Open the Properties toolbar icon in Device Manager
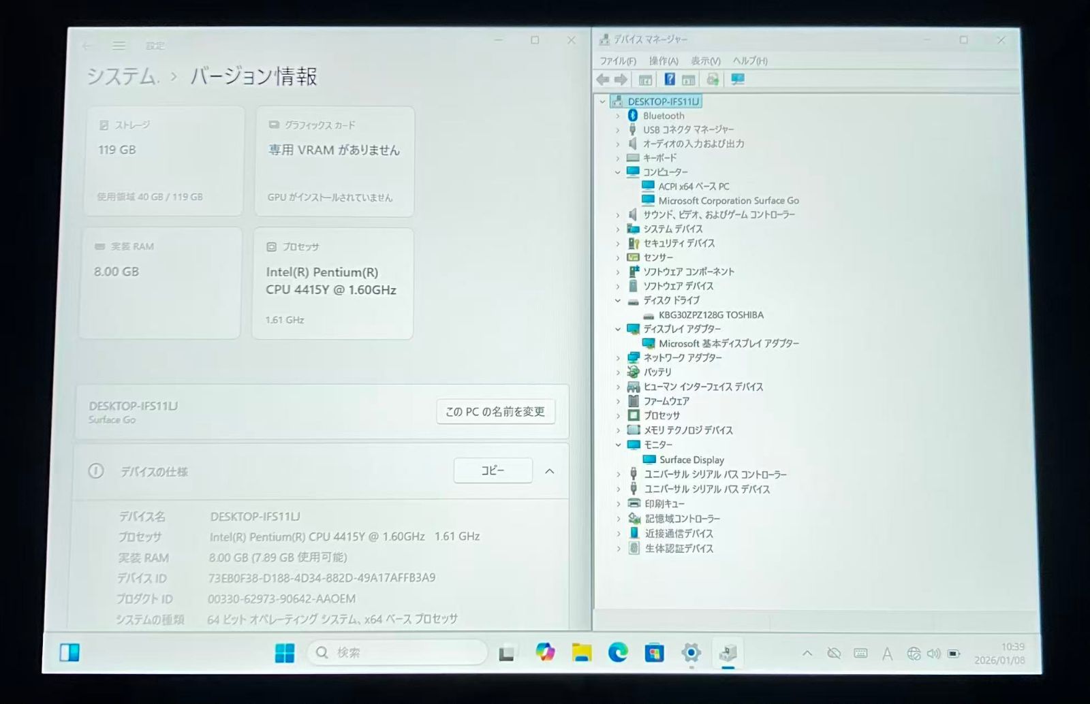The width and height of the screenshot is (1090, 704). tap(689, 79)
